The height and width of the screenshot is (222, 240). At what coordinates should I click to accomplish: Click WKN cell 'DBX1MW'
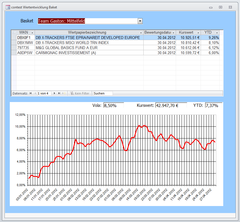coord(25,43)
